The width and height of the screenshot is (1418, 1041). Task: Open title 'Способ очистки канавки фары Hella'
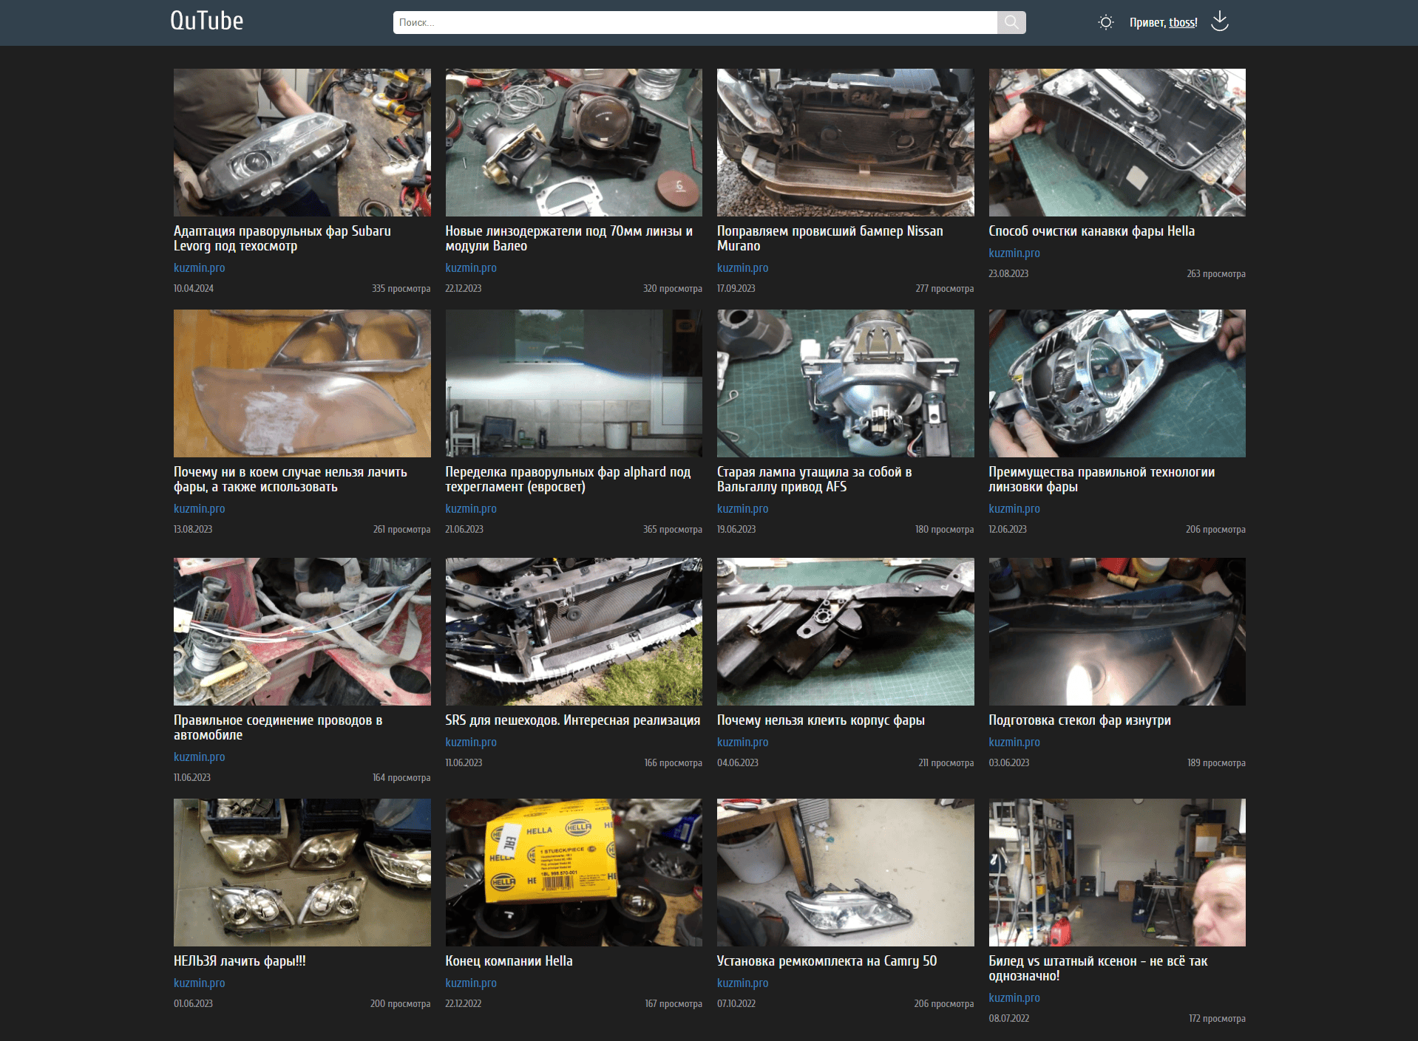(x=1091, y=231)
